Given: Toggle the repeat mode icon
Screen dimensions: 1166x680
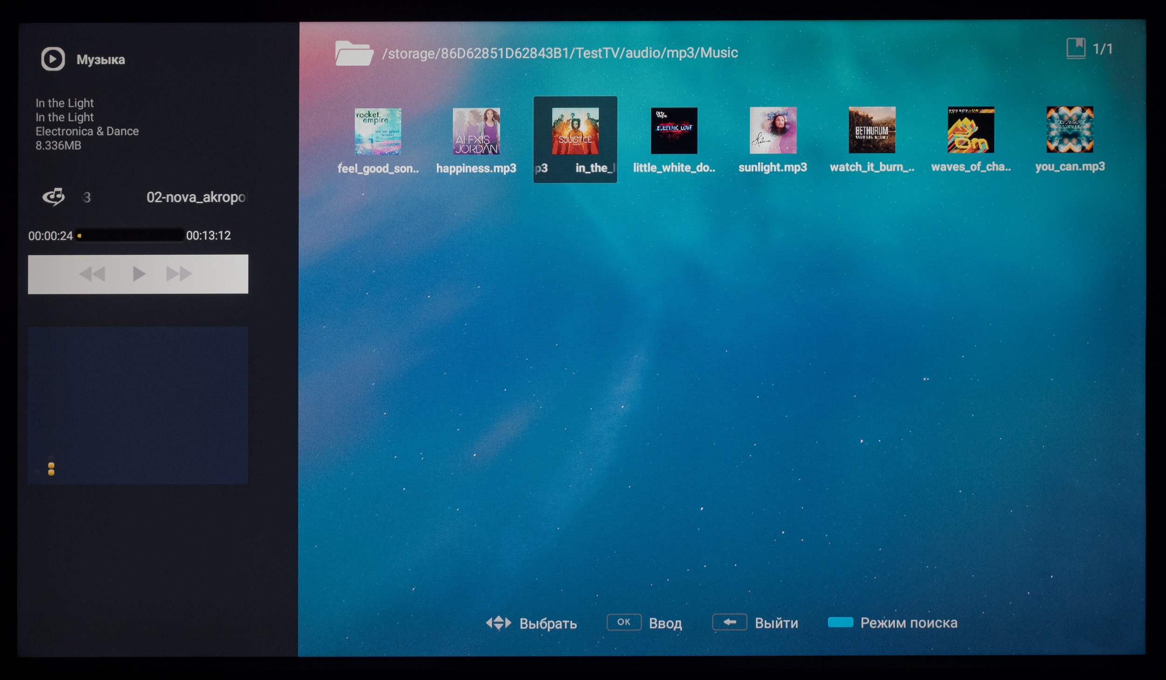Looking at the screenshot, I should click(54, 197).
